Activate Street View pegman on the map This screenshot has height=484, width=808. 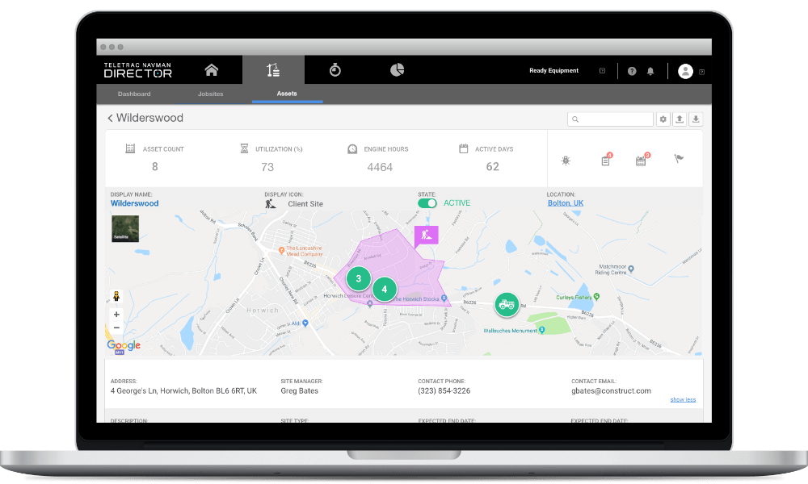(116, 296)
